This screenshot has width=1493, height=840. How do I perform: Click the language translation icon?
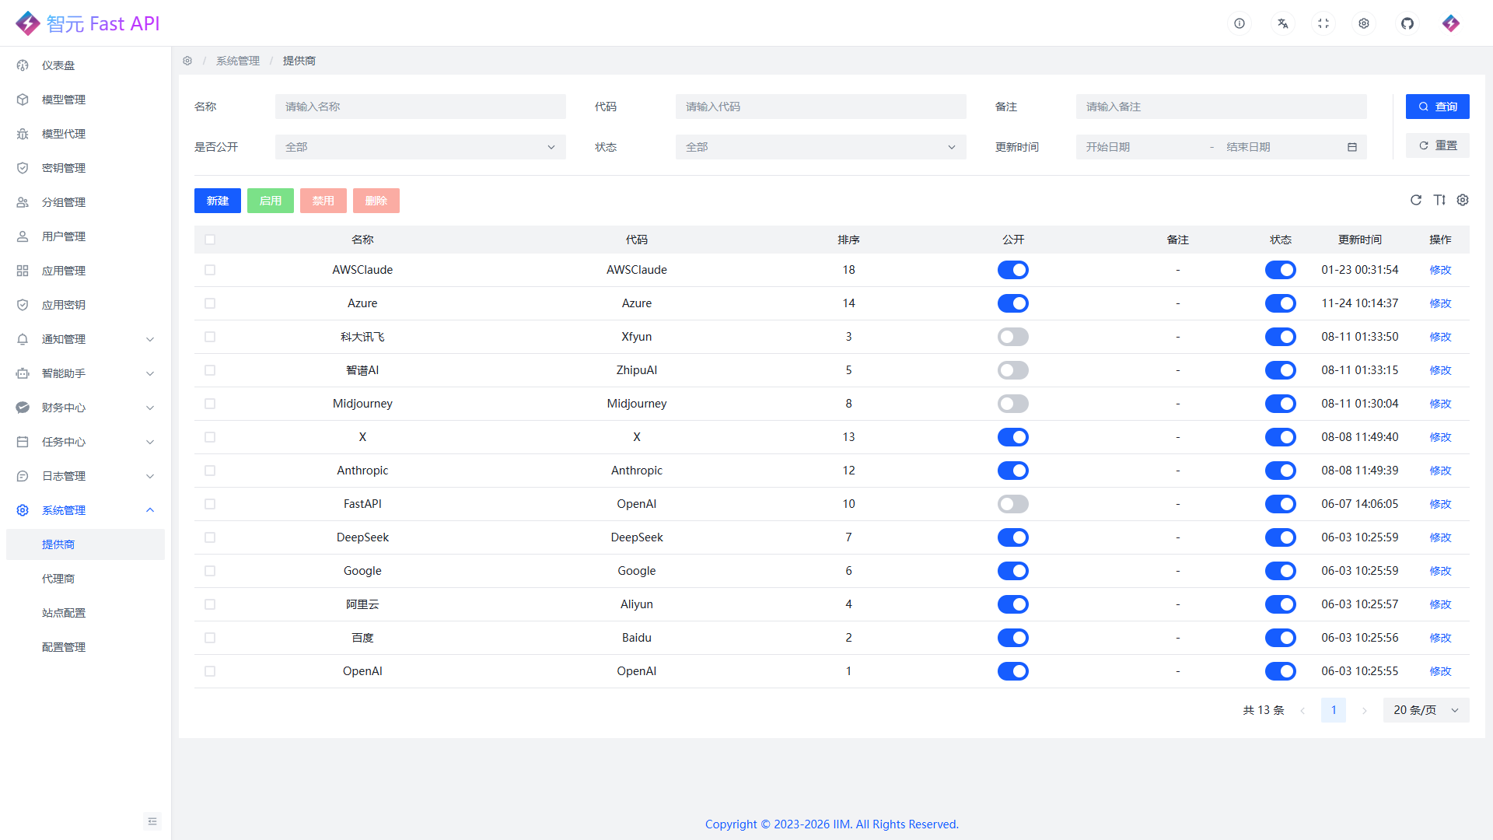[1282, 23]
